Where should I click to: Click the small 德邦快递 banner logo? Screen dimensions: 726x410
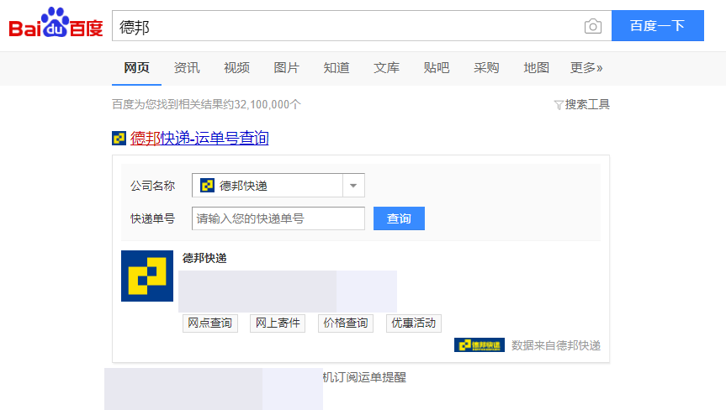pyautogui.click(x=480, y=344)
